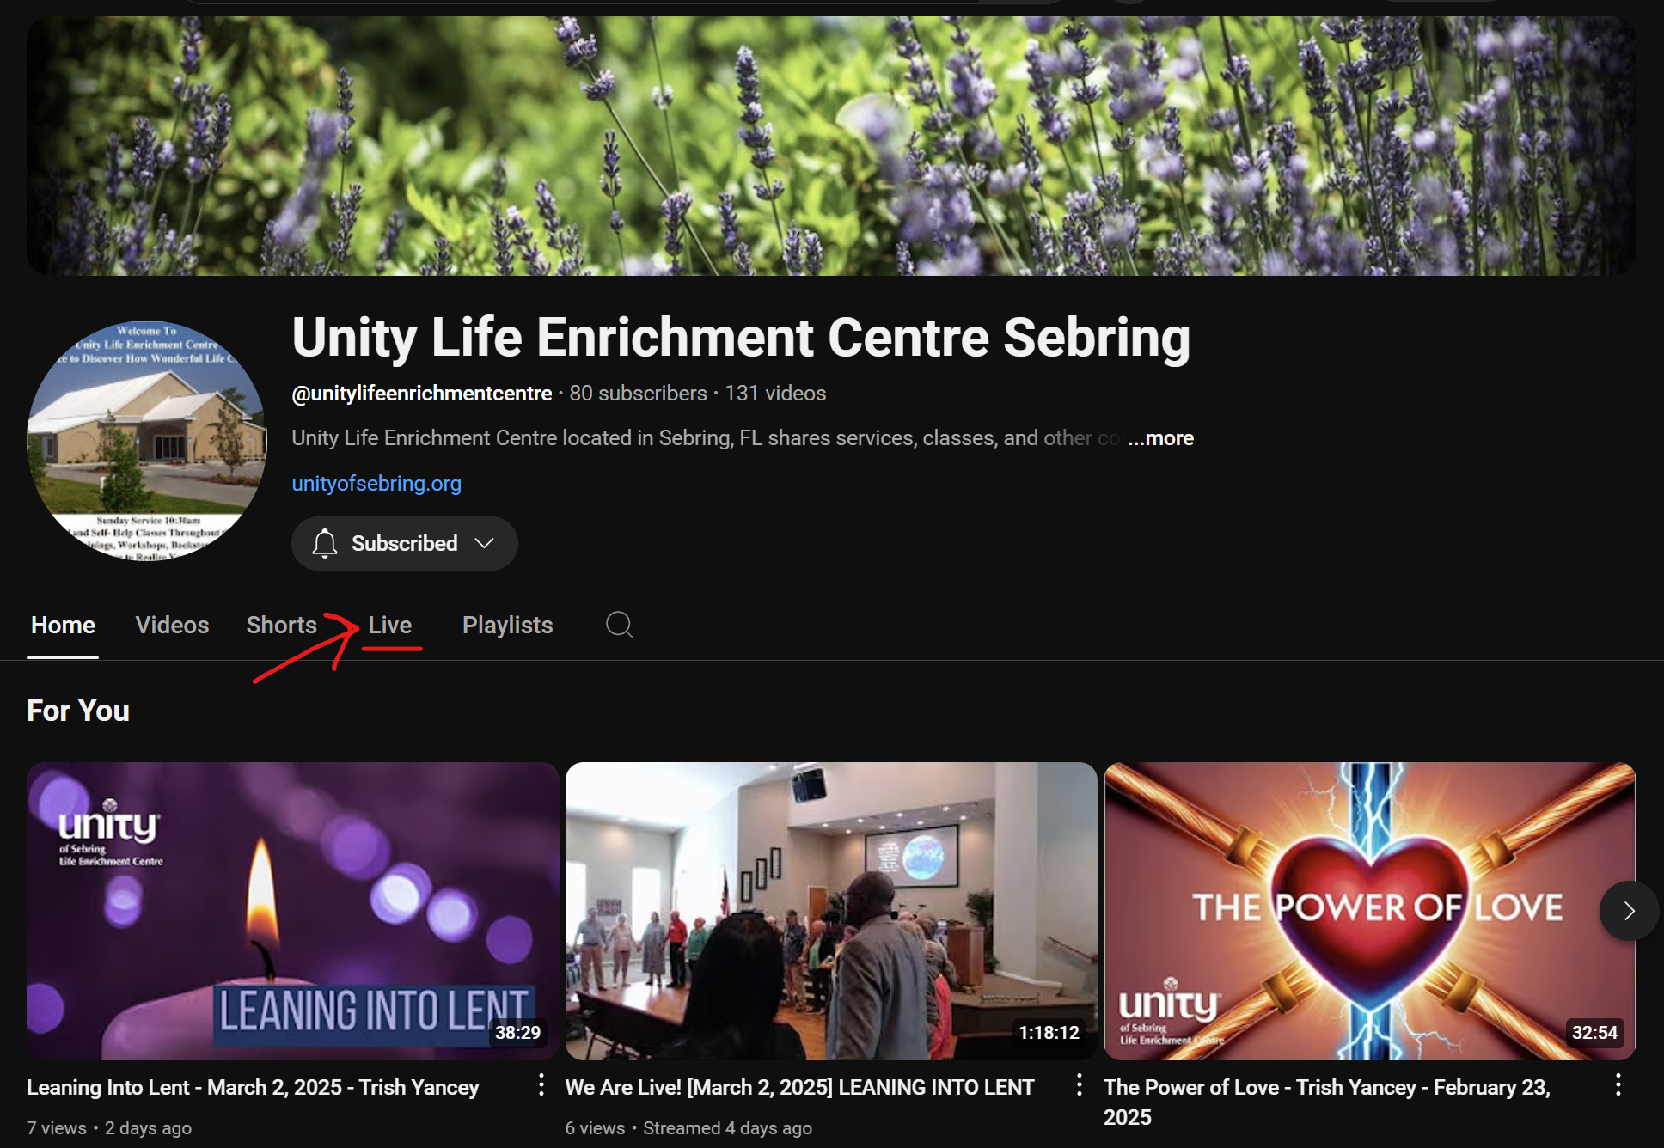Advance the For You carousel with right arrow
Screen dimensions: 1664x1148
(x=1629, y=911)
